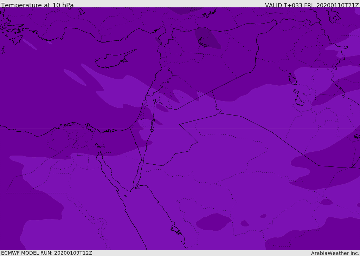Click the 'ArabiaWeather Inc.' credit text

pyautogui.click(x=335, y=253)
